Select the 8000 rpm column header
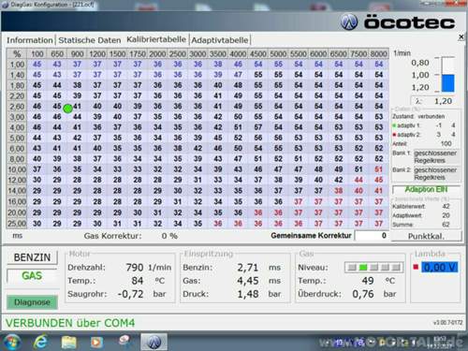468x351 pixels. pos(378,53)
